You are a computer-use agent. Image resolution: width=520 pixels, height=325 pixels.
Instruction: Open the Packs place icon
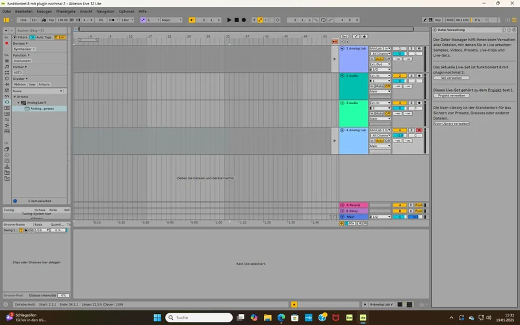point(6,149)
